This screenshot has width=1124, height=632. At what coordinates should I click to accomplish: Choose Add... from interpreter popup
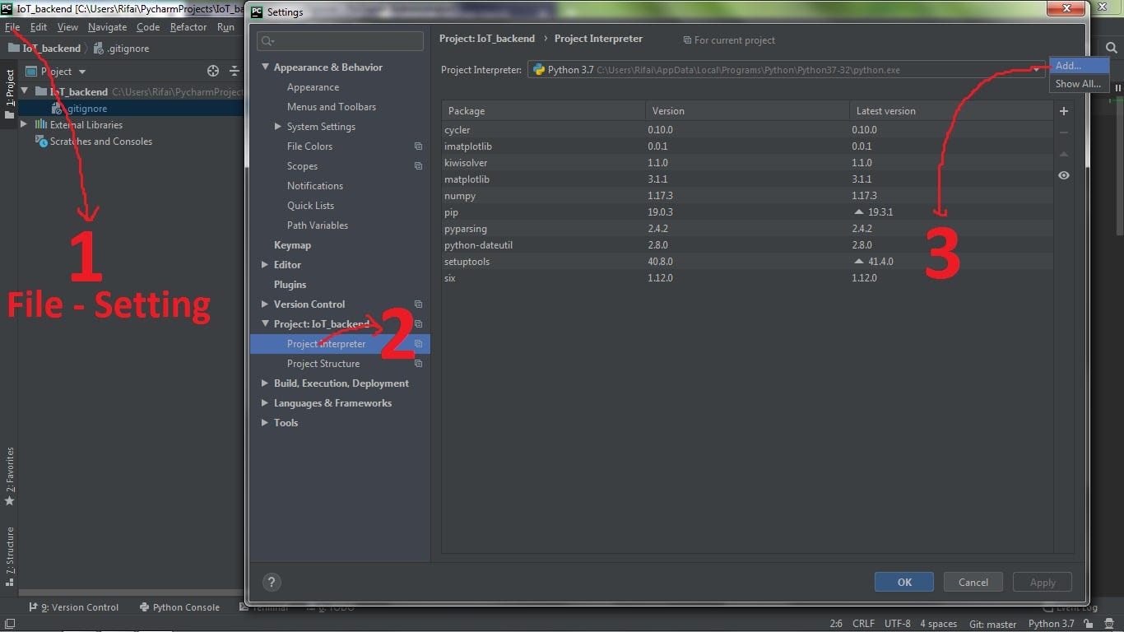(x=1079, y=66)
